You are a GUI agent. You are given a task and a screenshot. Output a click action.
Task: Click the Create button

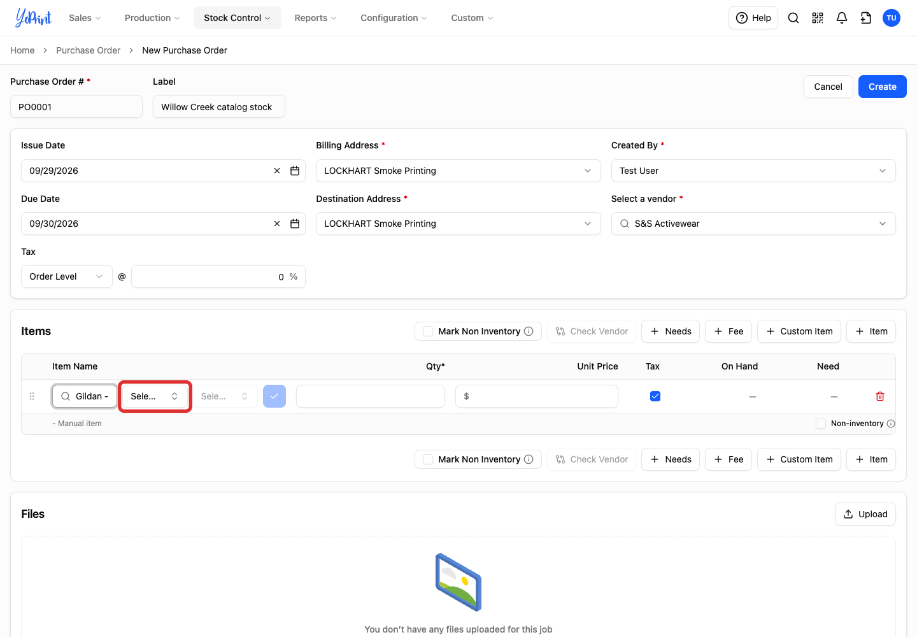coord(883,87)
